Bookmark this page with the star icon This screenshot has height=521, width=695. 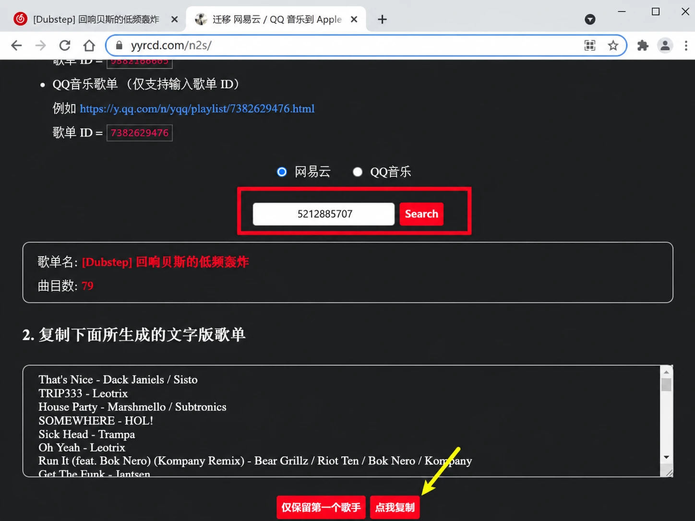pos(613,46)
